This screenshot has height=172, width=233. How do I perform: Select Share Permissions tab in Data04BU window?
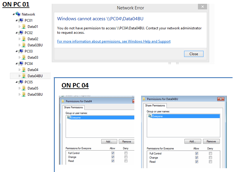click(155, 106)
